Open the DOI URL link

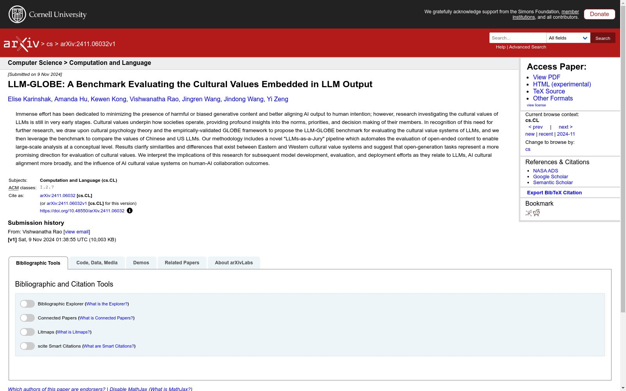click(x=82, y=211)
